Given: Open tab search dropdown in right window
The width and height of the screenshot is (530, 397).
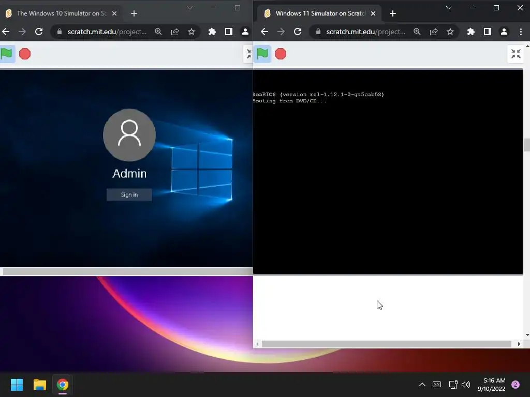Looking at the screenshot, I should [x=449, y=8].
